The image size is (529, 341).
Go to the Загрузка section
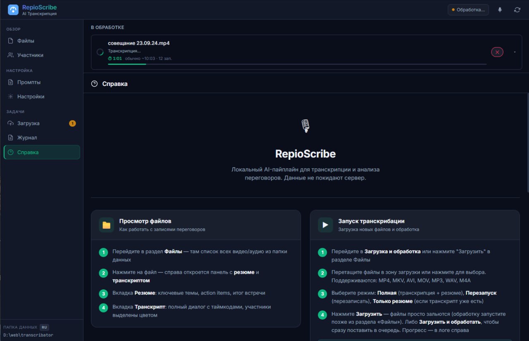(42, 123)
